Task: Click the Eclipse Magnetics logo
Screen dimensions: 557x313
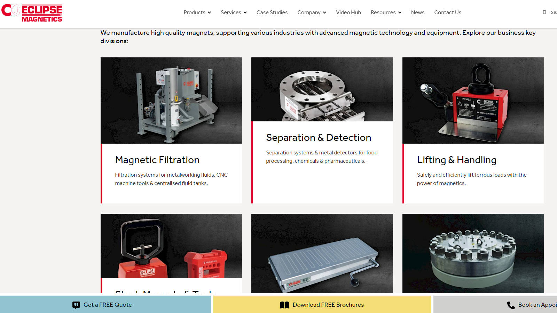Action: 32,13
